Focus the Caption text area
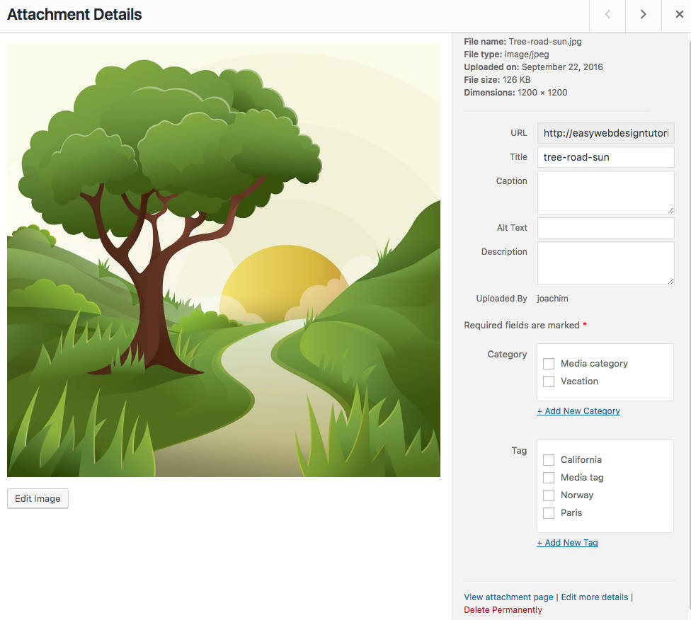Screen dimensions: 691x620 pos(605,193)
